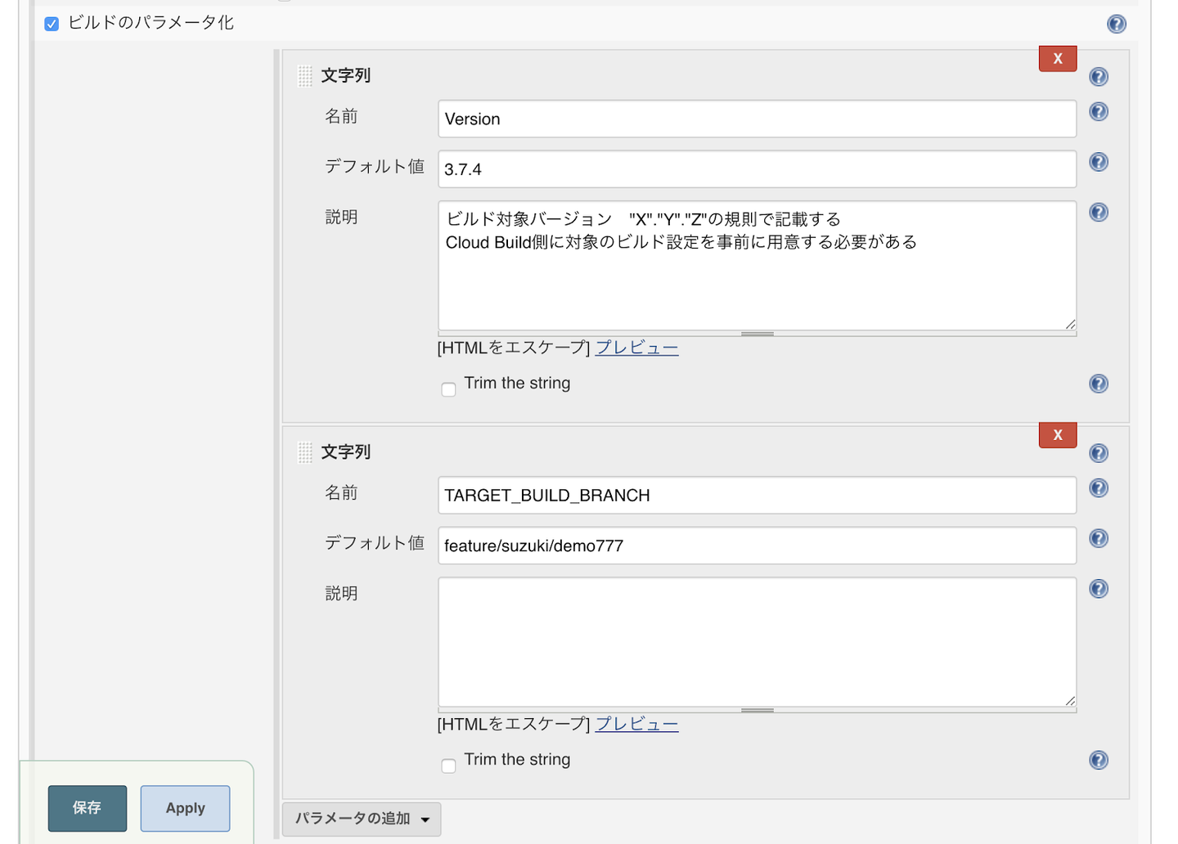Show help for feature/suzuki/demo777 default value
This screenshot has width=1178, height=844.
click(x=1099, y=538)
